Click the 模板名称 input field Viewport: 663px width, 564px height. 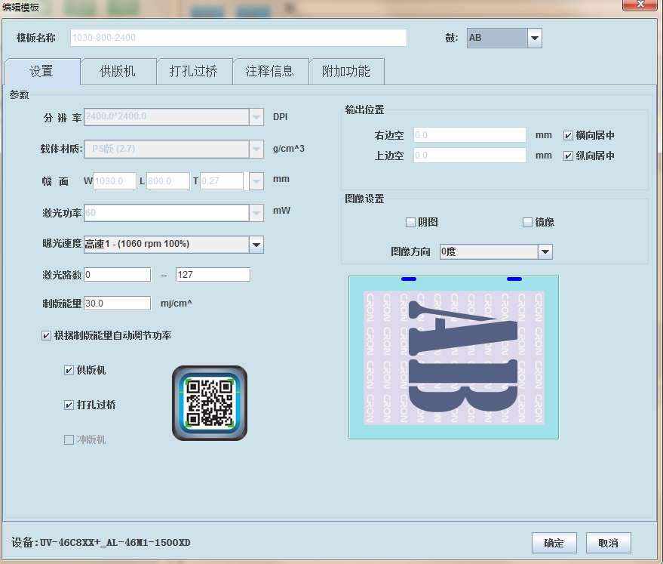[238, 38]
